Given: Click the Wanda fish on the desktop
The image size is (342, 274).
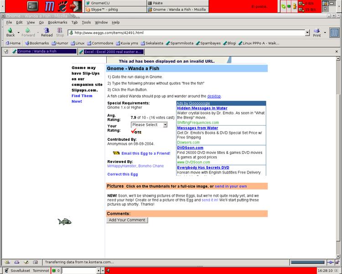Looking at the screenshot, I should pos(64,222).
